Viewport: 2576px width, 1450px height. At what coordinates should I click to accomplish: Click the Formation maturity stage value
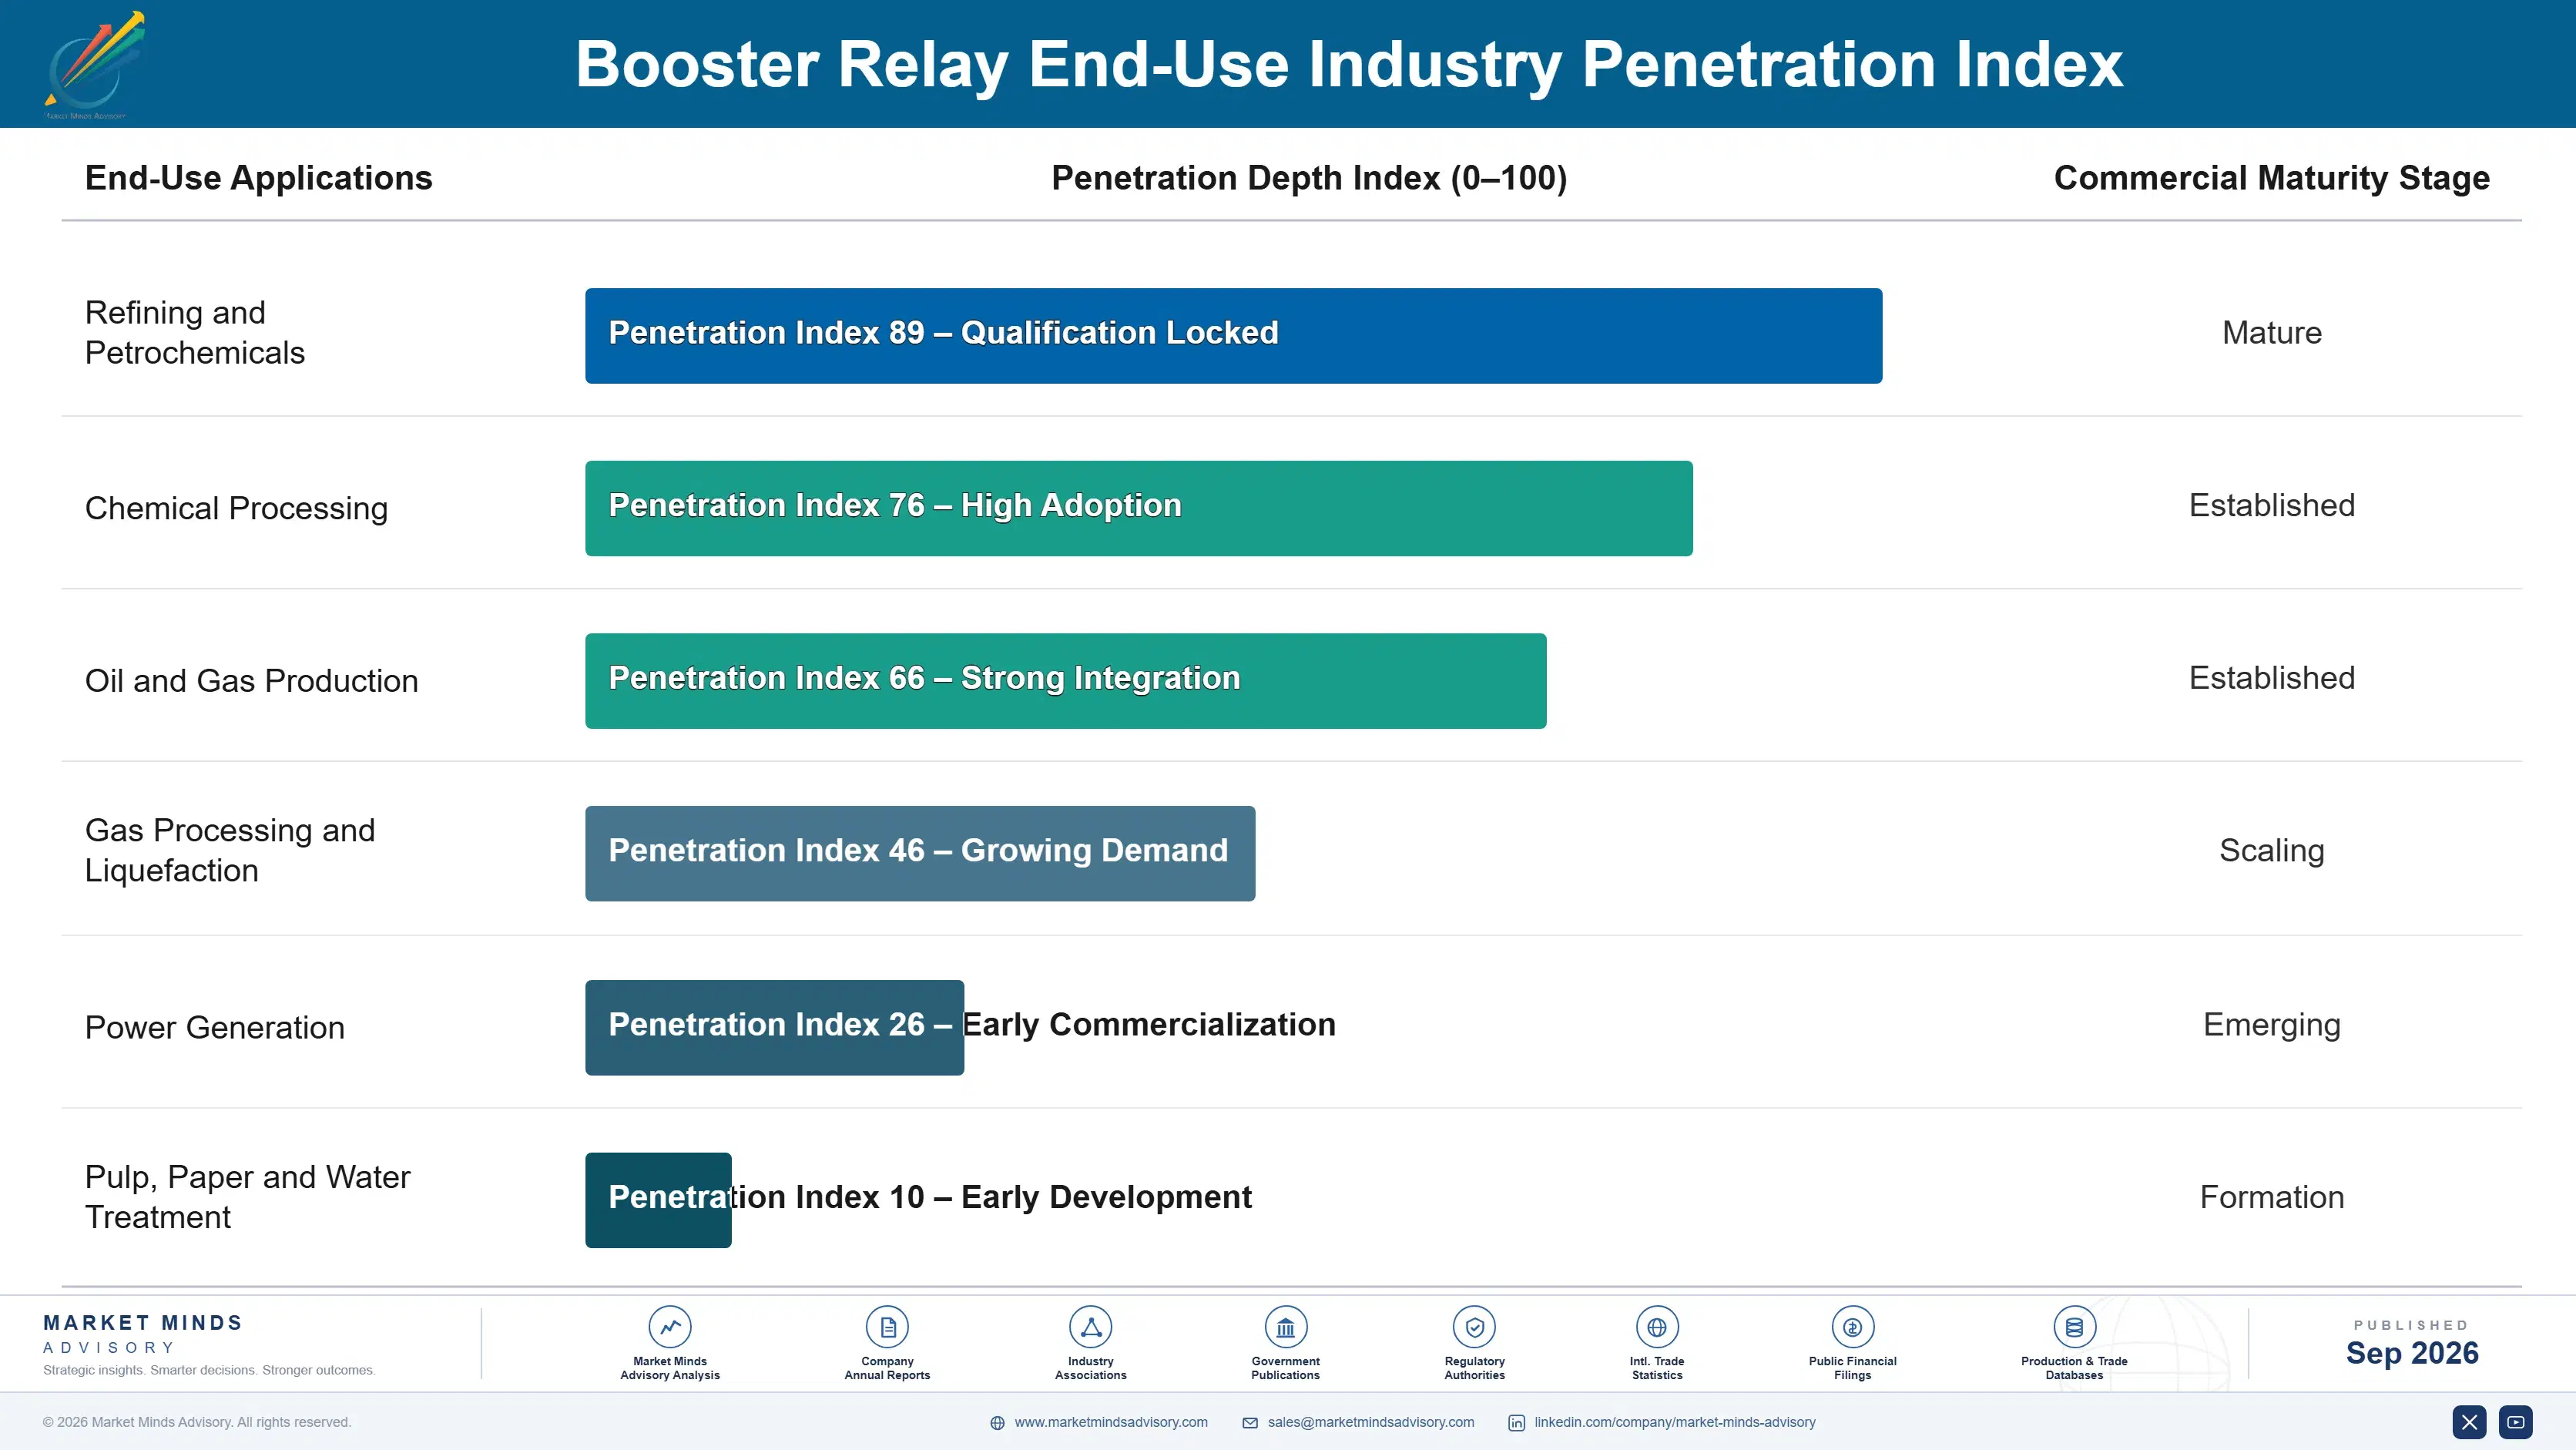(x=2271, y=1197)
